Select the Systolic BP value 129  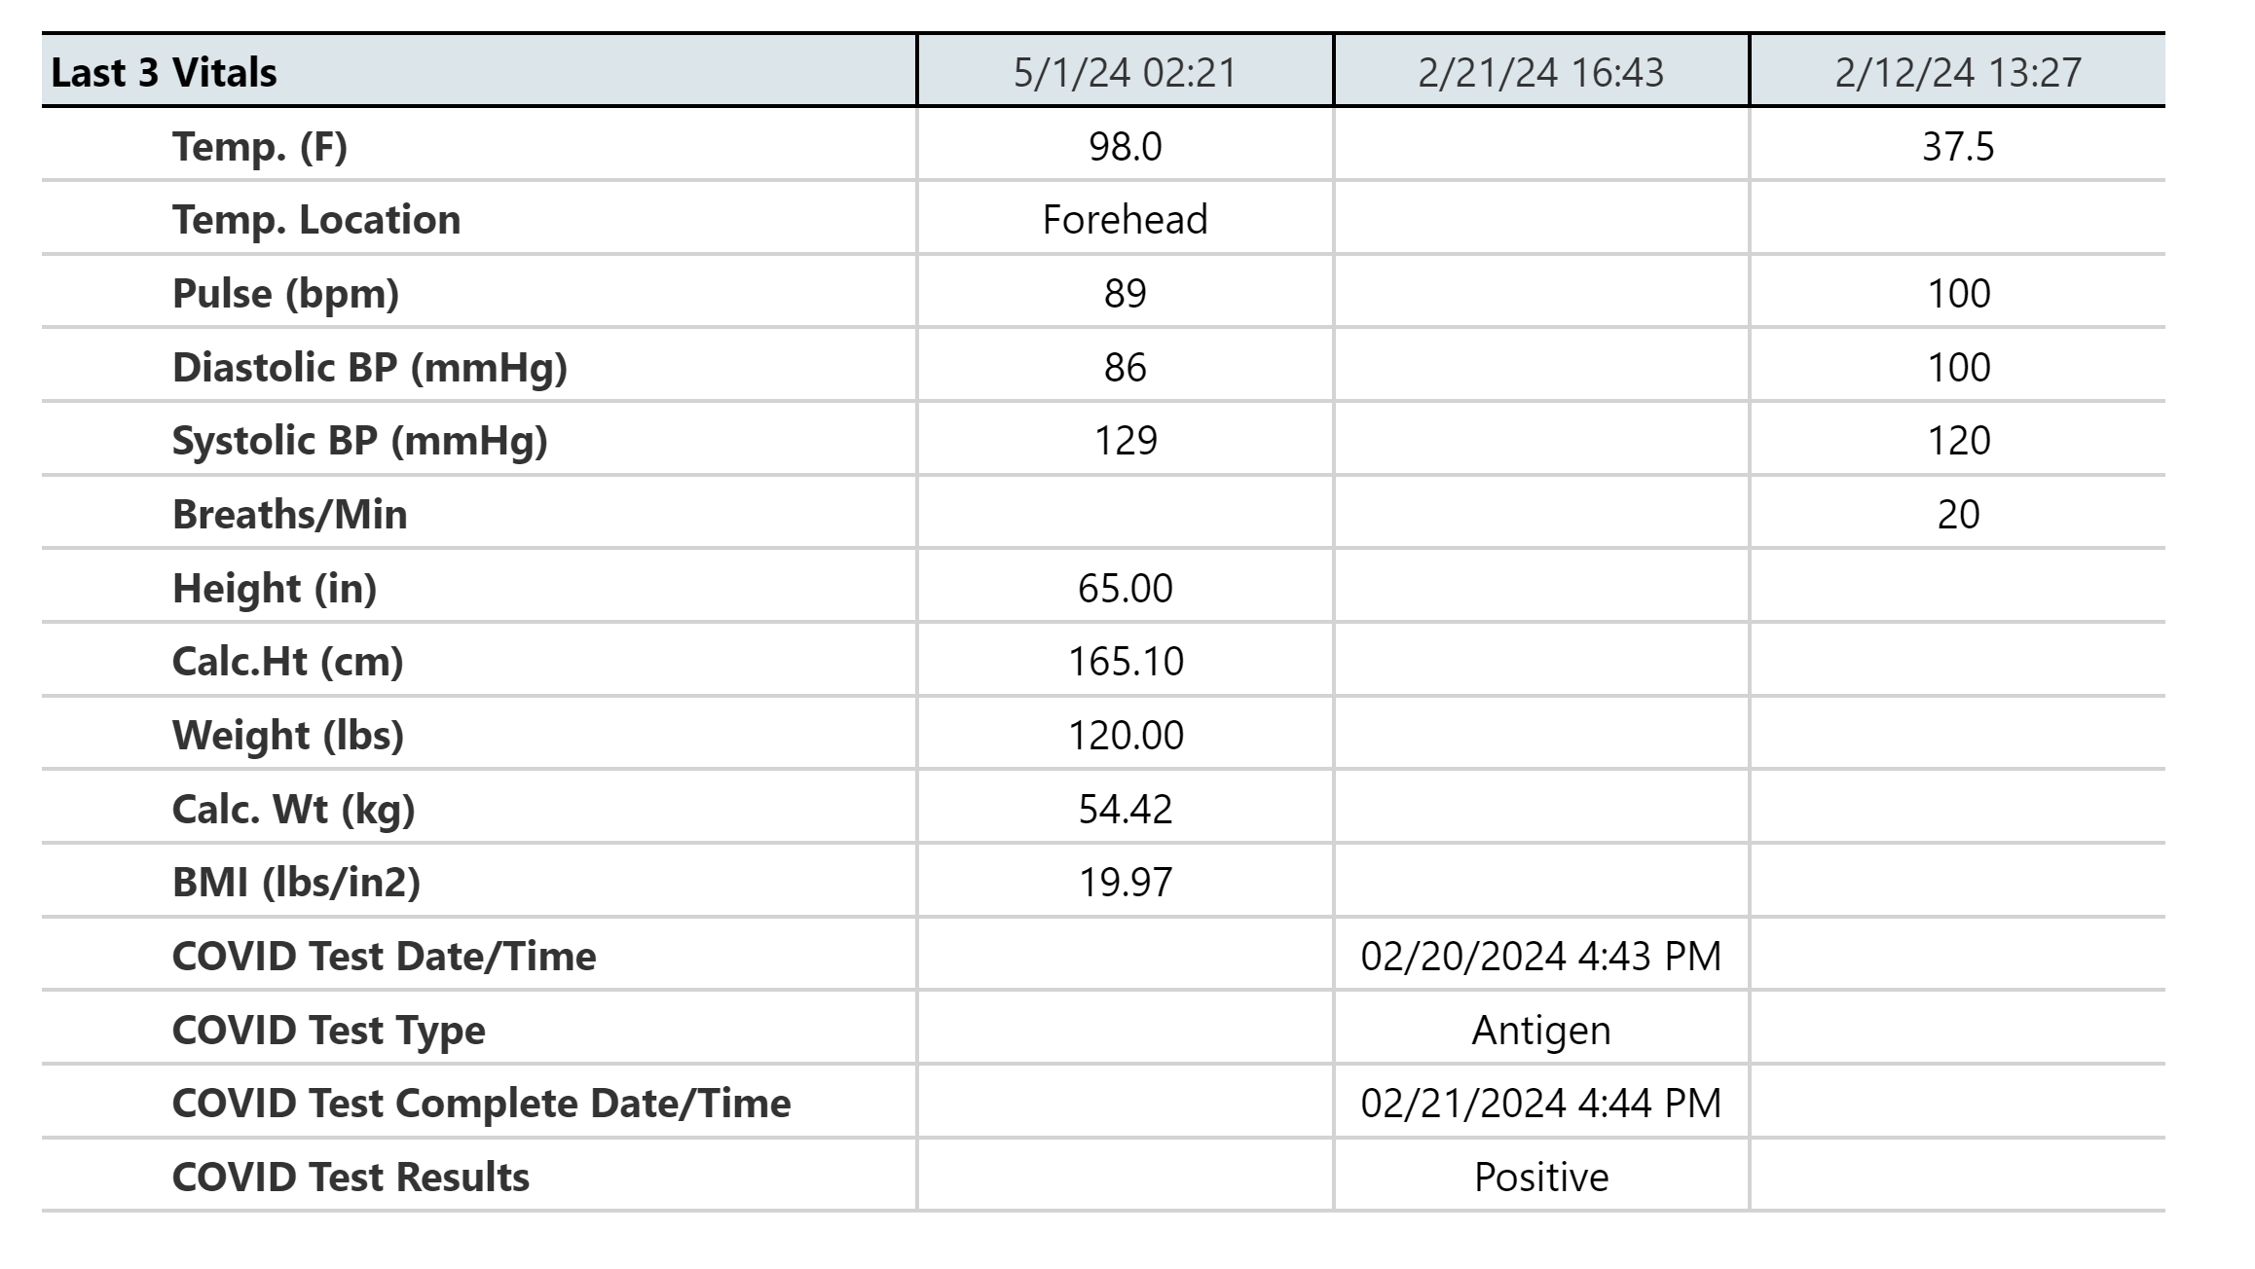(1126, 441)
